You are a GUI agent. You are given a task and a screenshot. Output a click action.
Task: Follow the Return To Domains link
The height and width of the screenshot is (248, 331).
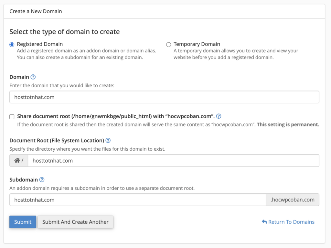click(x=291, y=222)
